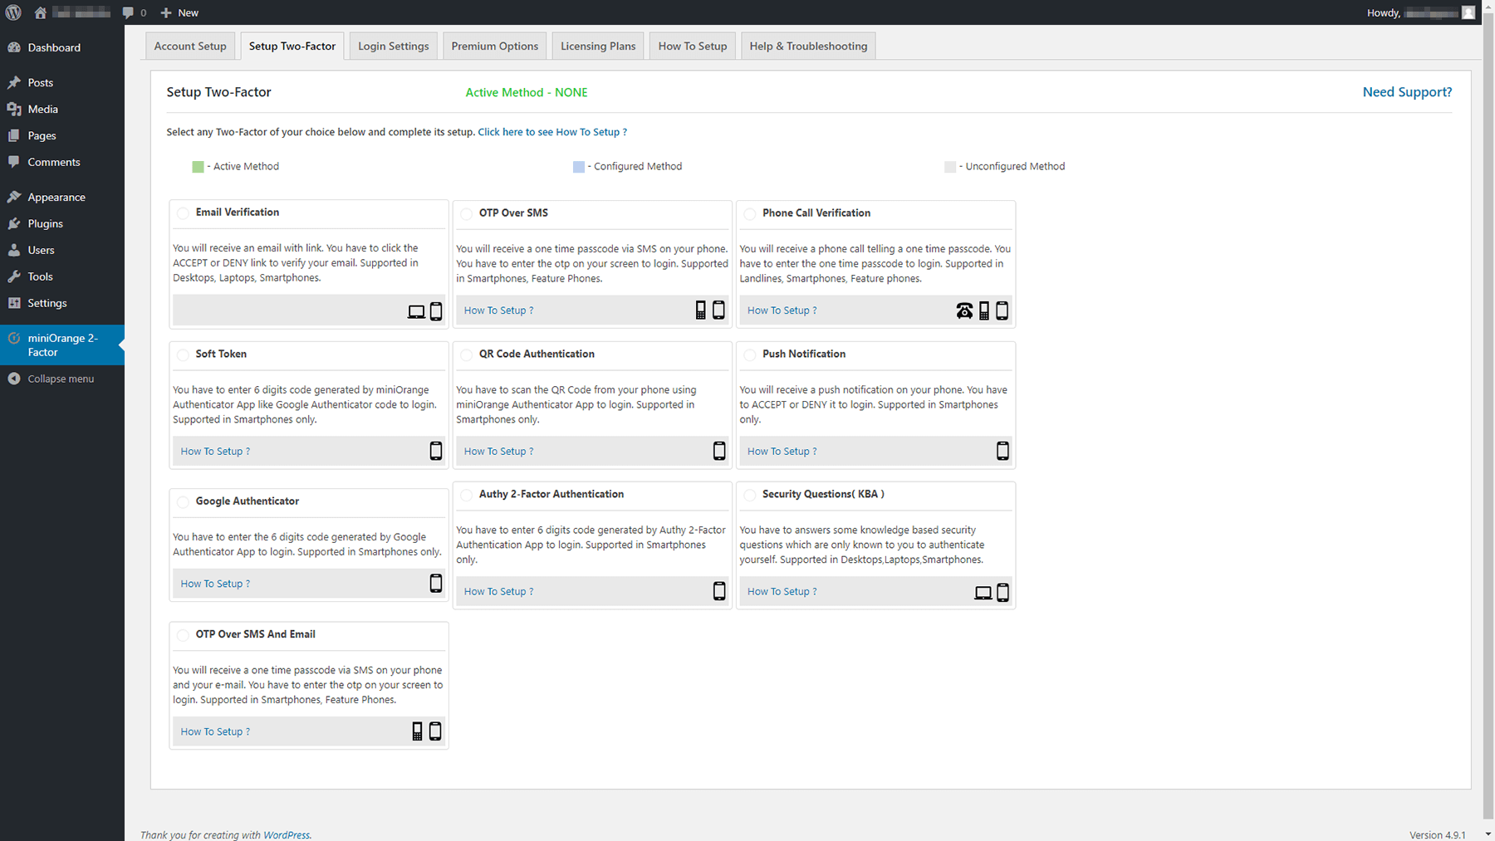Click the Media icon in sidebar
The image size is (1495, 841).
(14, 109)
